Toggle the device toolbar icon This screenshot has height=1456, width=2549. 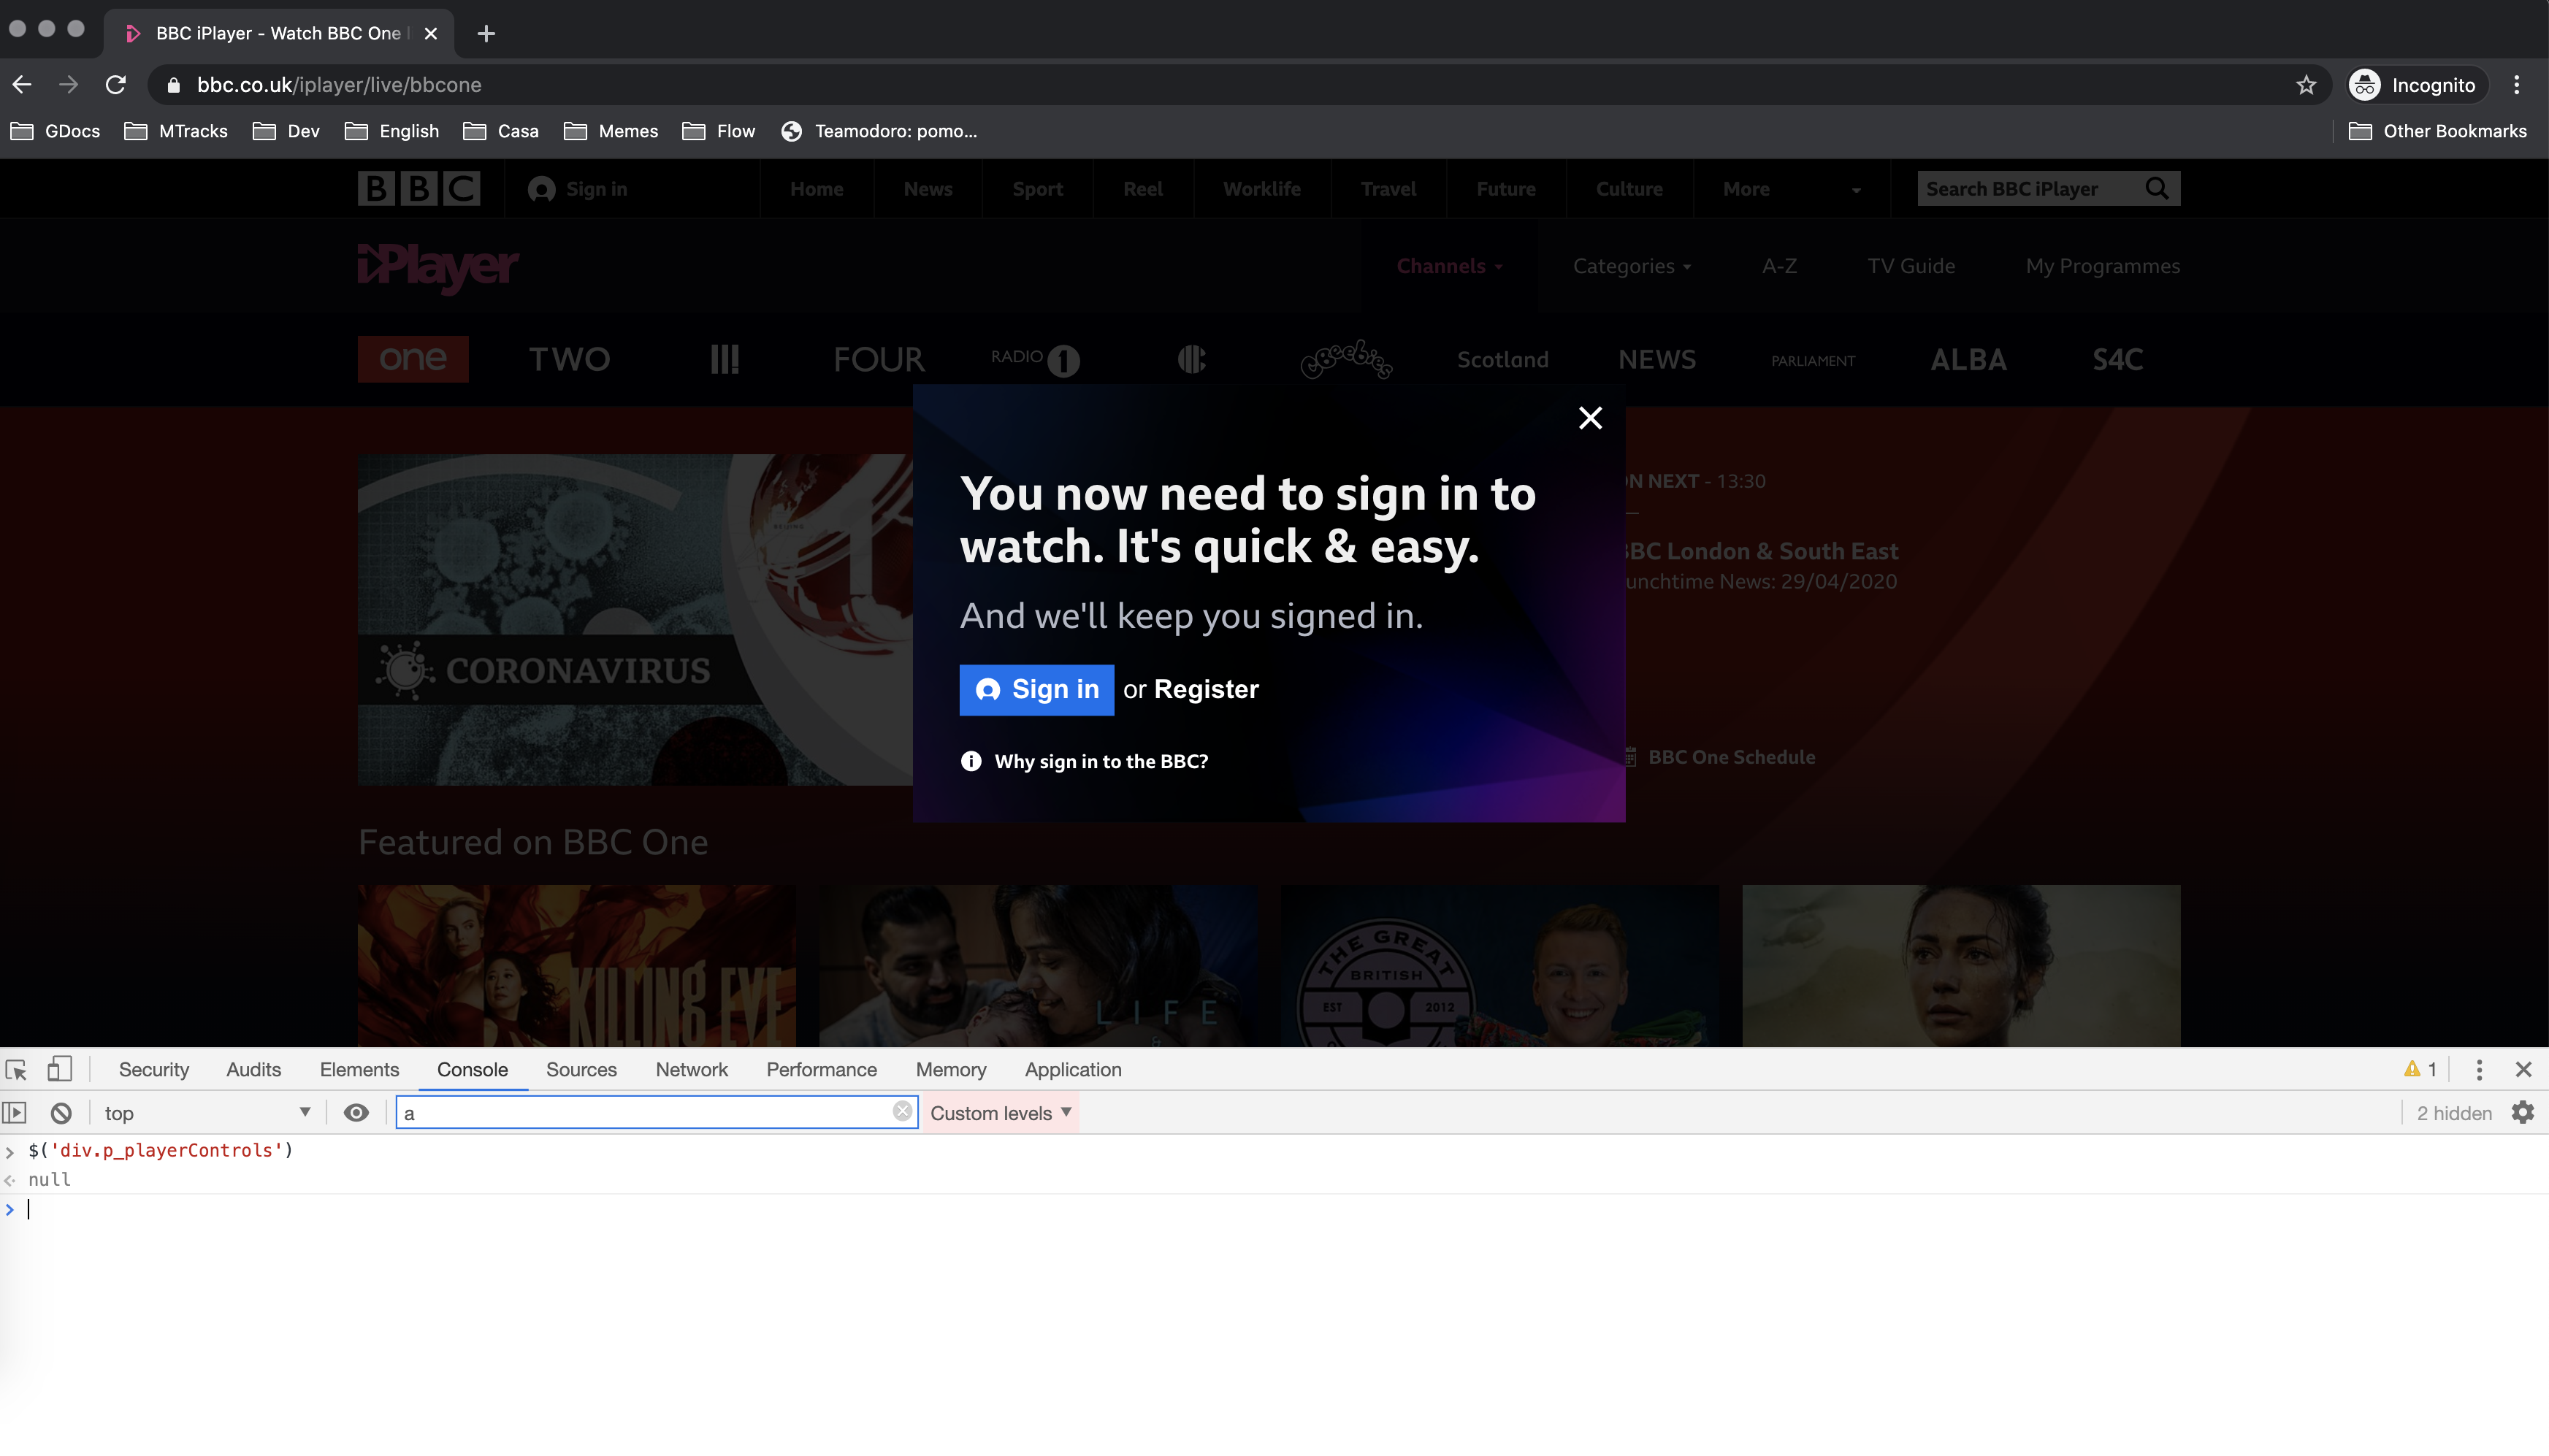coord(59,1069)
